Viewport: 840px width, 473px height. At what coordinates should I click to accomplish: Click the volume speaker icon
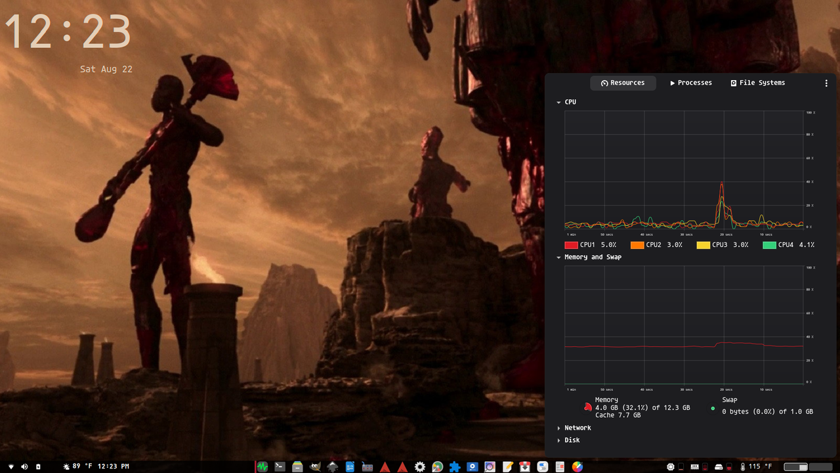click(x=24, y=466)
